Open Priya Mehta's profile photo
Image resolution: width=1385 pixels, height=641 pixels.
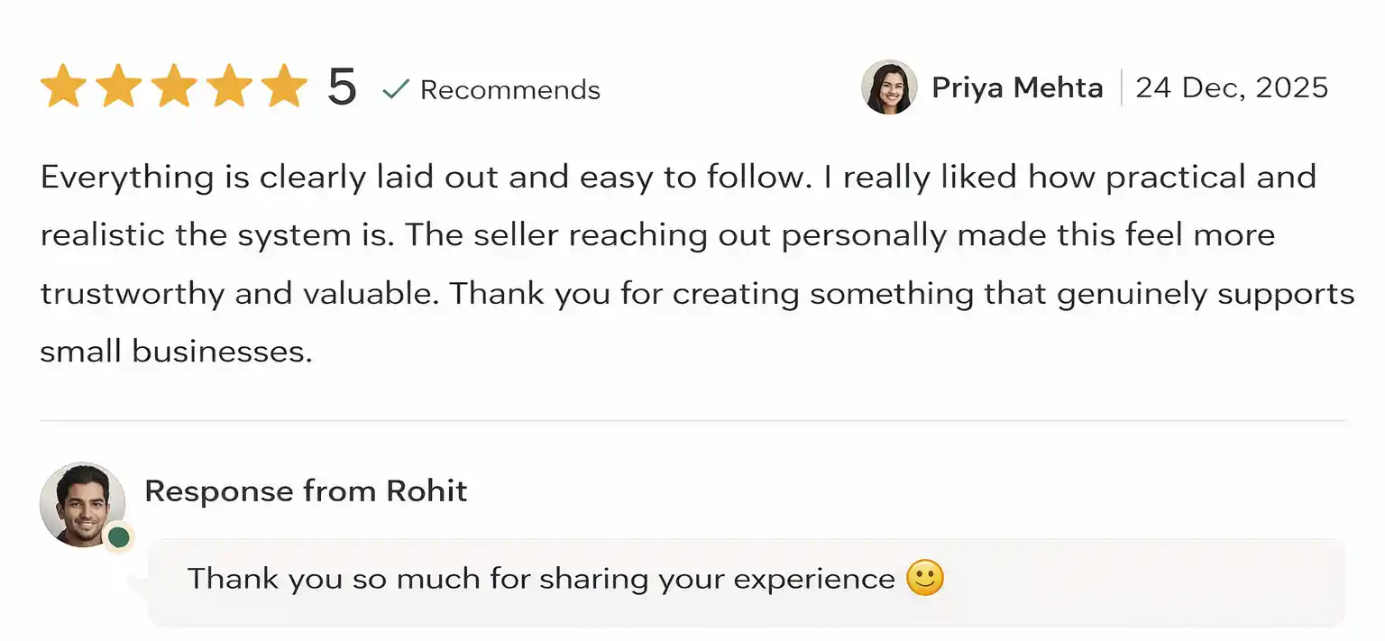click(x=889, y=87)
